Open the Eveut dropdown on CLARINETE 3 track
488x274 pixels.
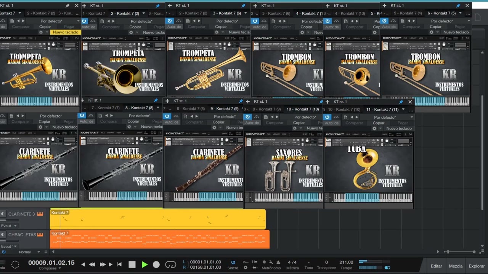[9, 226]
